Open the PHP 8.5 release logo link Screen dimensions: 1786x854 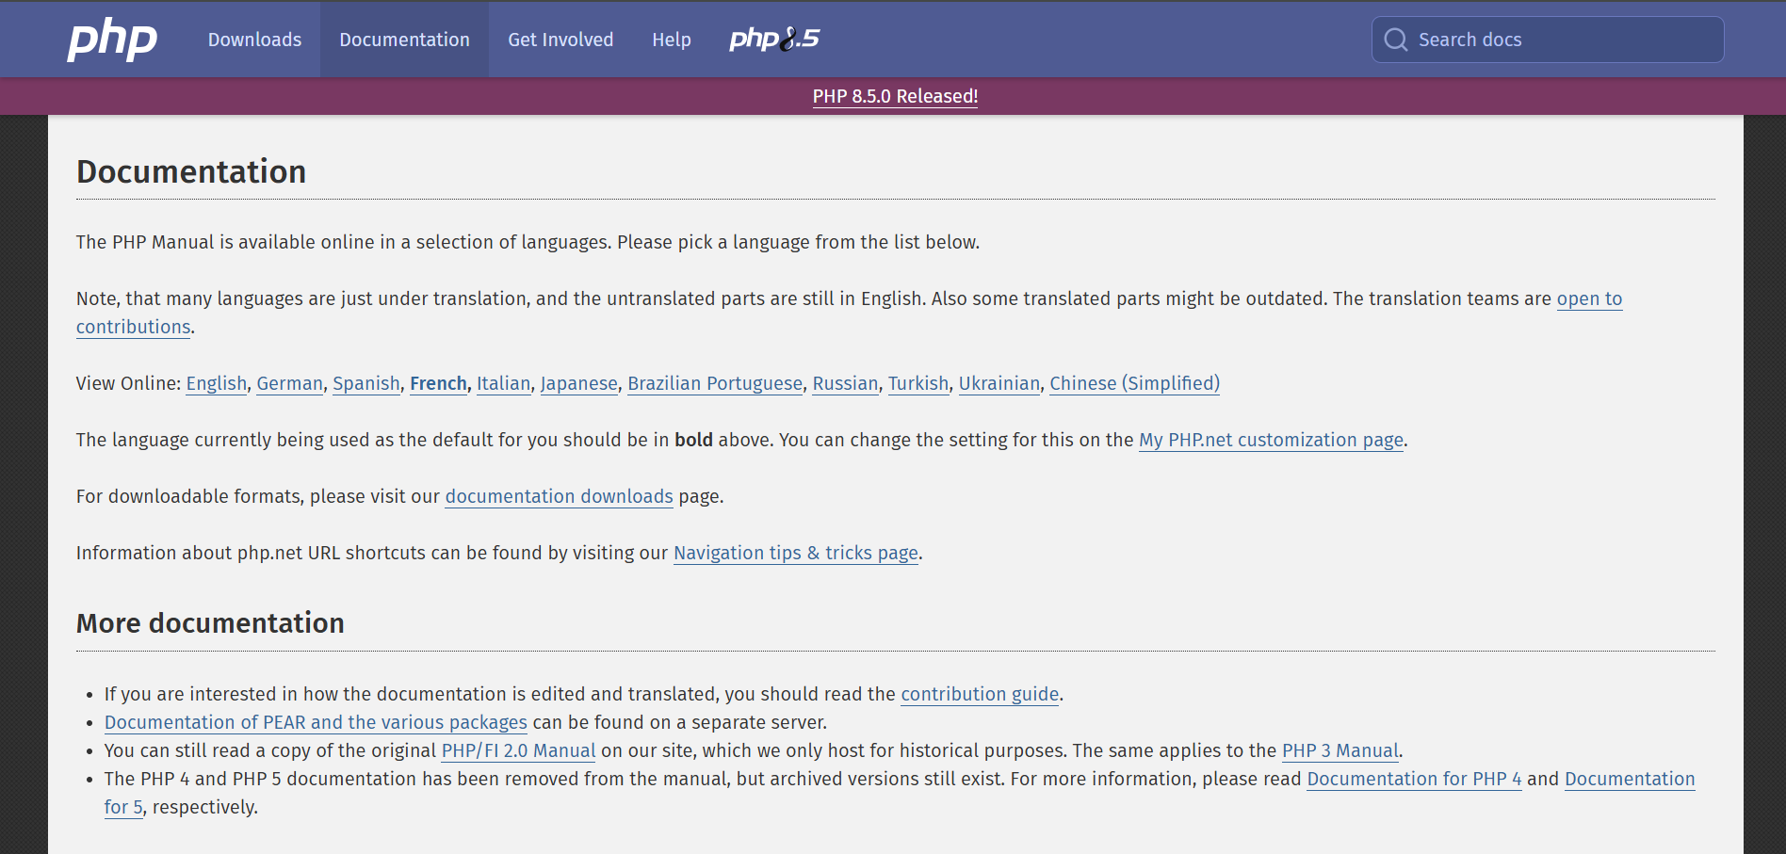coord(774,39)
